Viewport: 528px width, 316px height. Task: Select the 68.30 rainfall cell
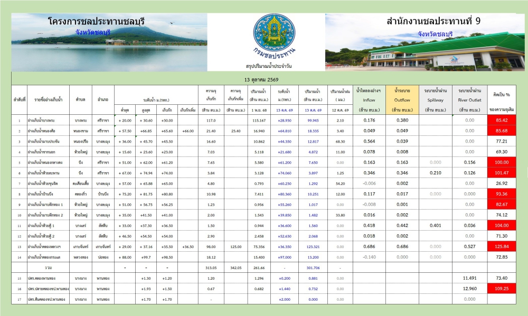(x=340, y=141)
